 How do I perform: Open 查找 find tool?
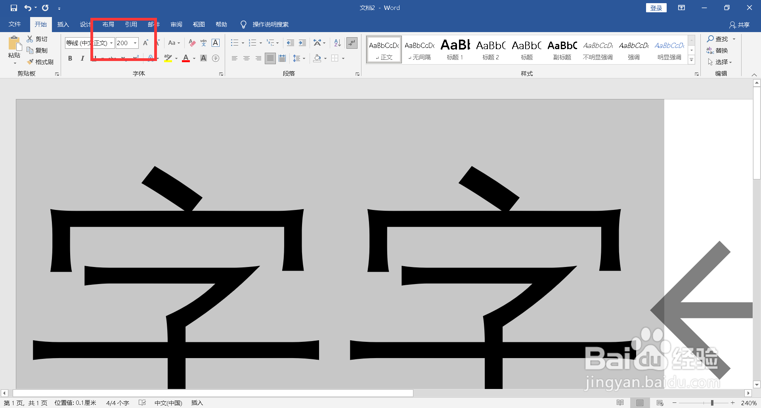(718, 39)
